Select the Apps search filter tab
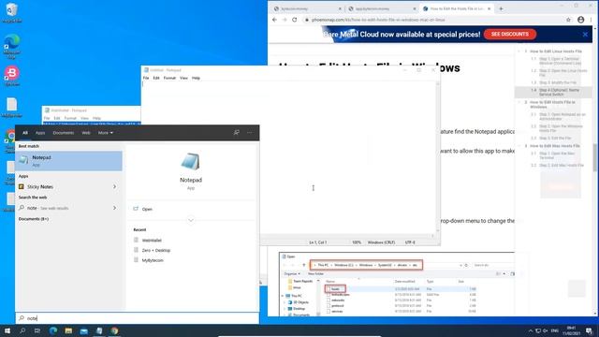This screenshot has width=599, height=337. click(40, 133)
